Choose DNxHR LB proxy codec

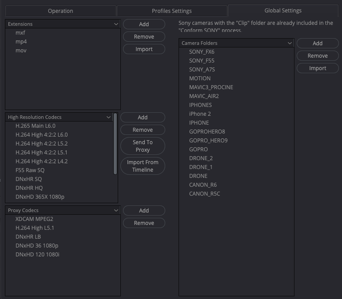(28, 237)
